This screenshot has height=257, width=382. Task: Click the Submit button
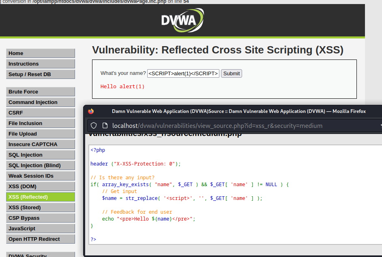pos(232,73)
